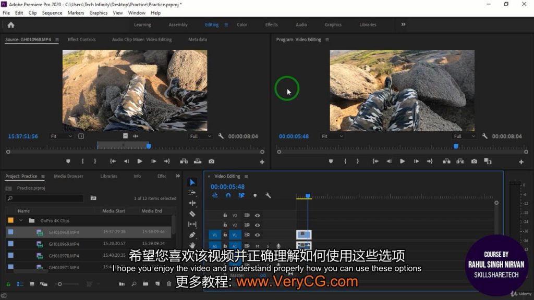534x300 pixels.
Task: Adjust Project panel thumbnail zoom slider
Action: 60,284
